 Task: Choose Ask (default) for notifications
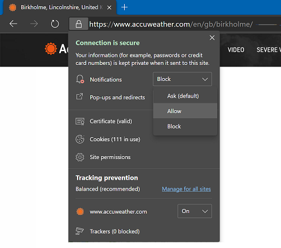tap(185, 96)
